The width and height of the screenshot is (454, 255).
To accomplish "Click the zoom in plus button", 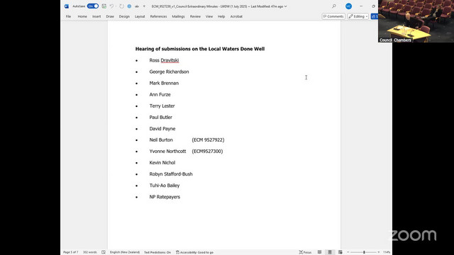I will [x=379, y=252].
